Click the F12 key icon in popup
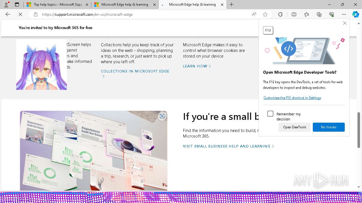362x203 pixels. (268, 30)
